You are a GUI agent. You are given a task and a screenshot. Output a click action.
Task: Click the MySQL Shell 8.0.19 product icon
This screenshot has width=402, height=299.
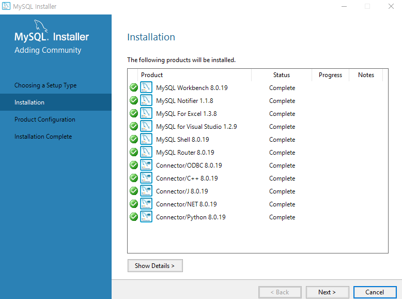(146, 139)
